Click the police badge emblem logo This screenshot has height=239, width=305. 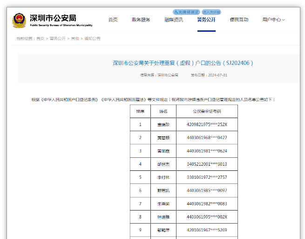click(19, 20)
